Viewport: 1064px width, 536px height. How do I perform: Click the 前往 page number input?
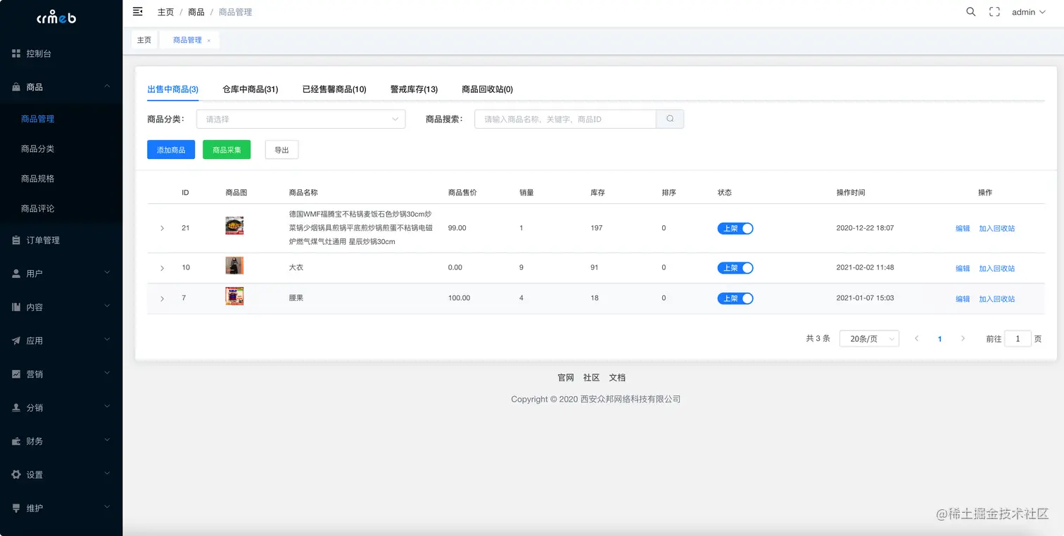[1018, 338]
